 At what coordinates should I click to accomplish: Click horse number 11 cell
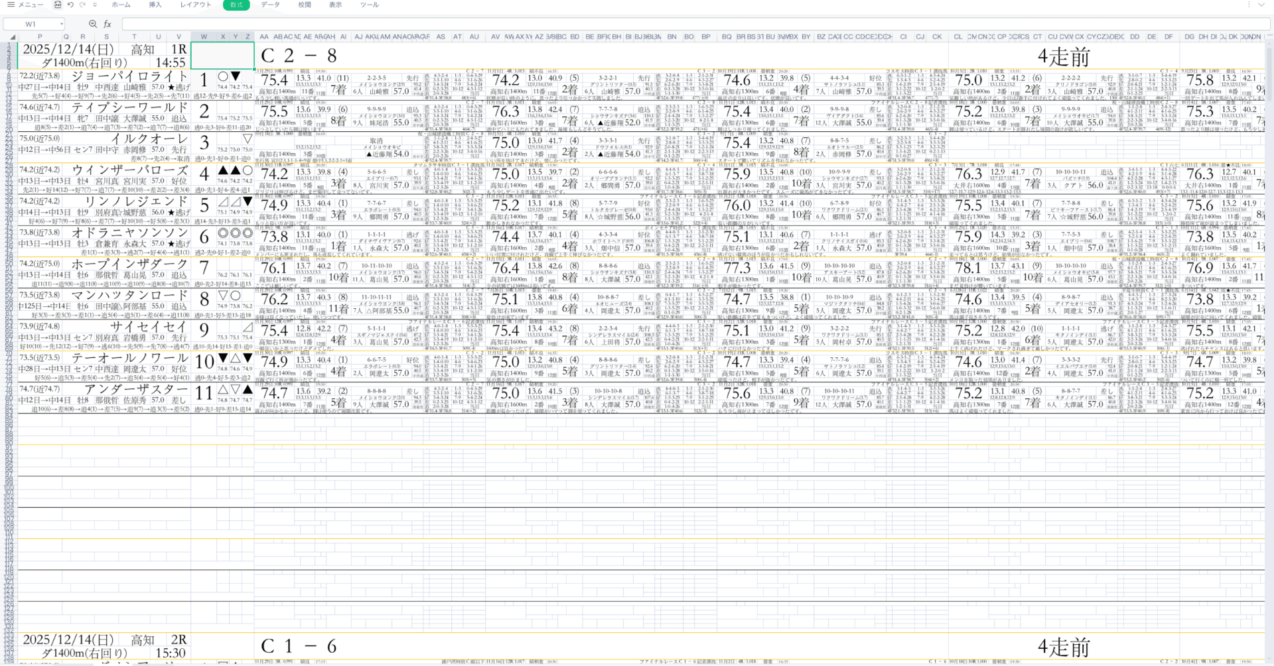pyautogui.click(x=204, y=394)
